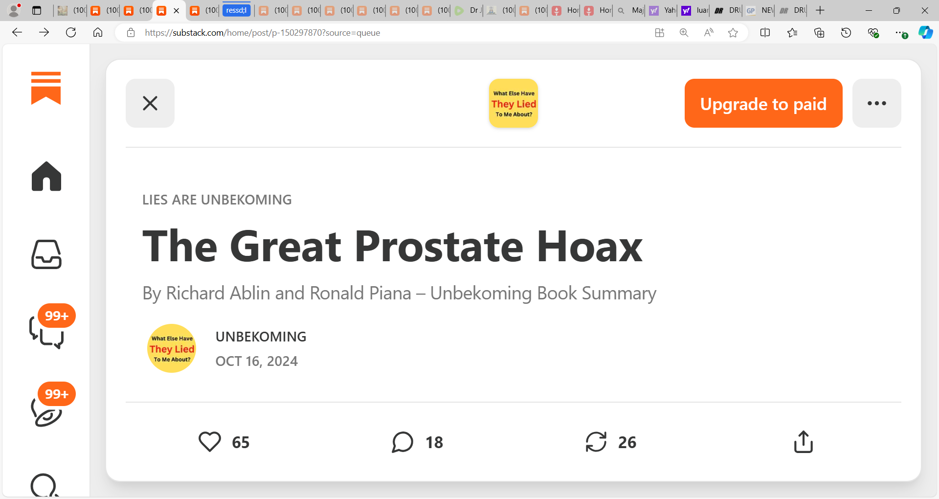Open the Search magnifier in the sidebar
The height and width of the screenshot is (499, 939).
[x=45, y=485]
